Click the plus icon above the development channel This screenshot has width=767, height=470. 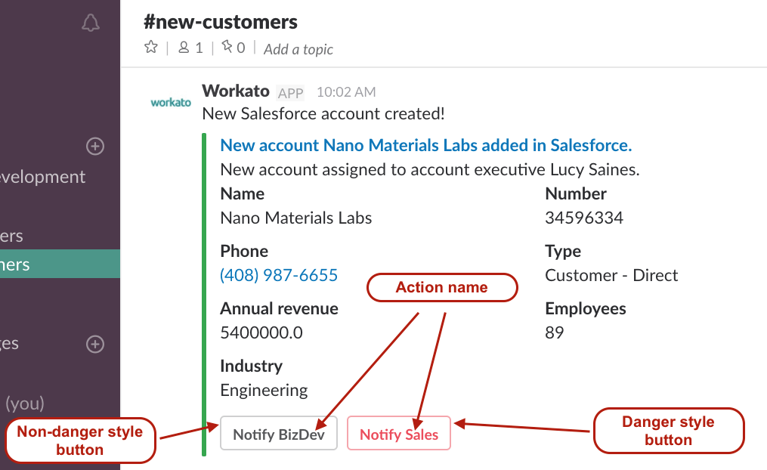pyautogui.click(x=95, y=146)
